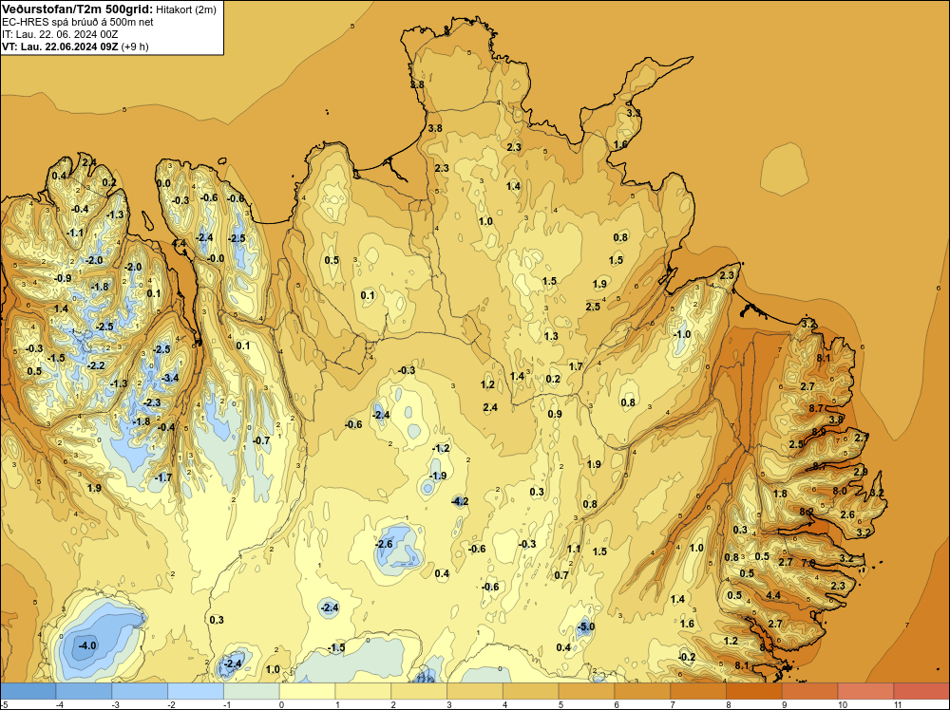This screenshot has width=950, height=710.
Task: Pick the 4 to 5 legend color swatch
Action: pyautogui.click(x=531, y=691)
